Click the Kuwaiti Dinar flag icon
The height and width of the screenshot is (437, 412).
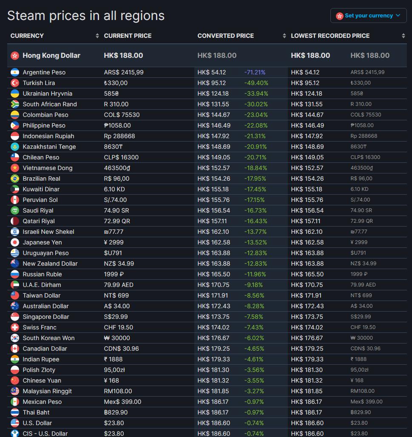(15, 189)
